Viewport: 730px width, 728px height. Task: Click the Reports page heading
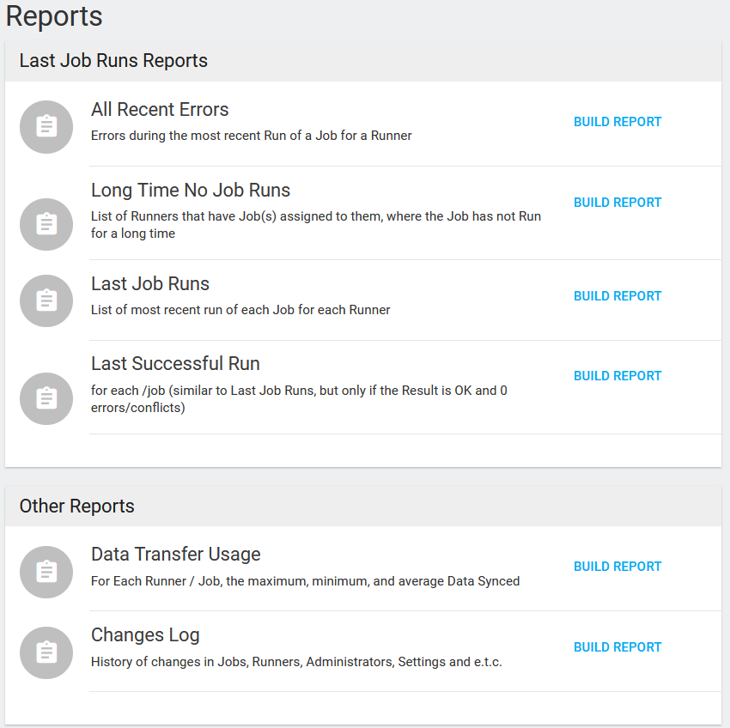[x=53, y=17]
